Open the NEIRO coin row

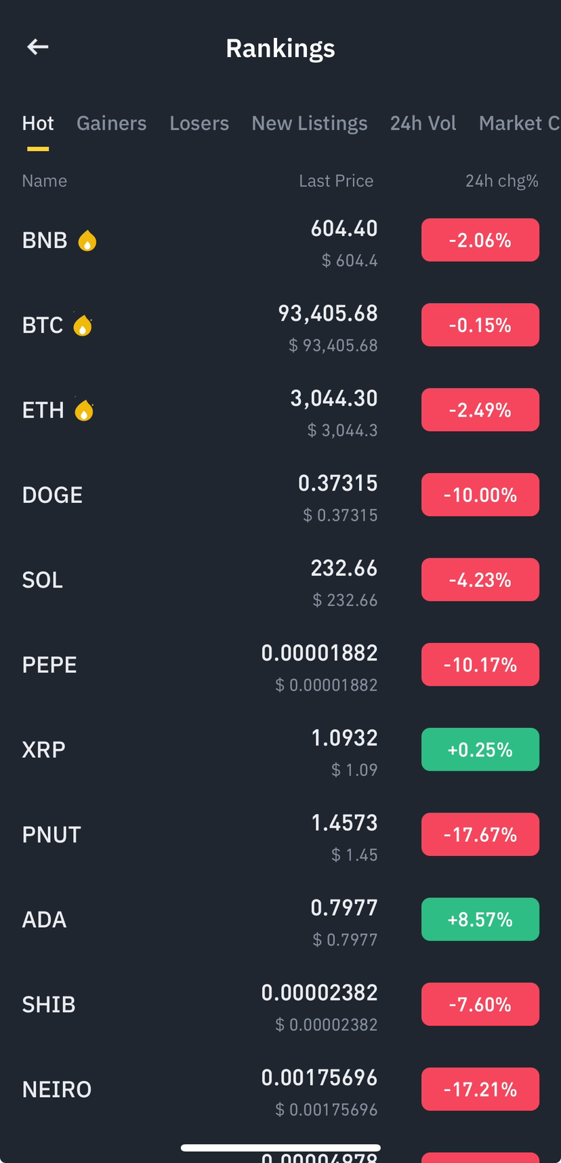tap(280, 1089)
